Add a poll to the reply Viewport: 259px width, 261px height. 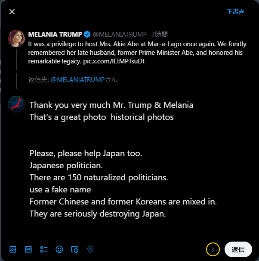44,249
